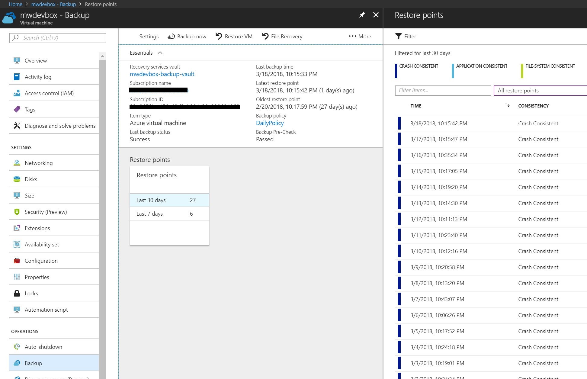The image size is (587, 379).
Task: Click the Automation script icon
Action: click(x=17, y=310)
